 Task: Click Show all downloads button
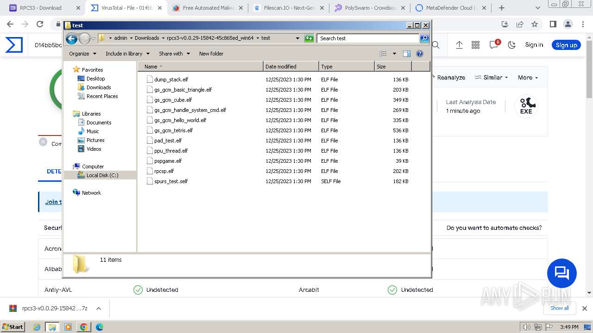point(560,308)
